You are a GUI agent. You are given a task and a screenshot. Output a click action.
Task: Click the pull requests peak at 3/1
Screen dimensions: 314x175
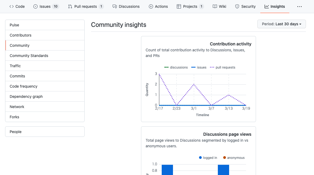[194, 85]
